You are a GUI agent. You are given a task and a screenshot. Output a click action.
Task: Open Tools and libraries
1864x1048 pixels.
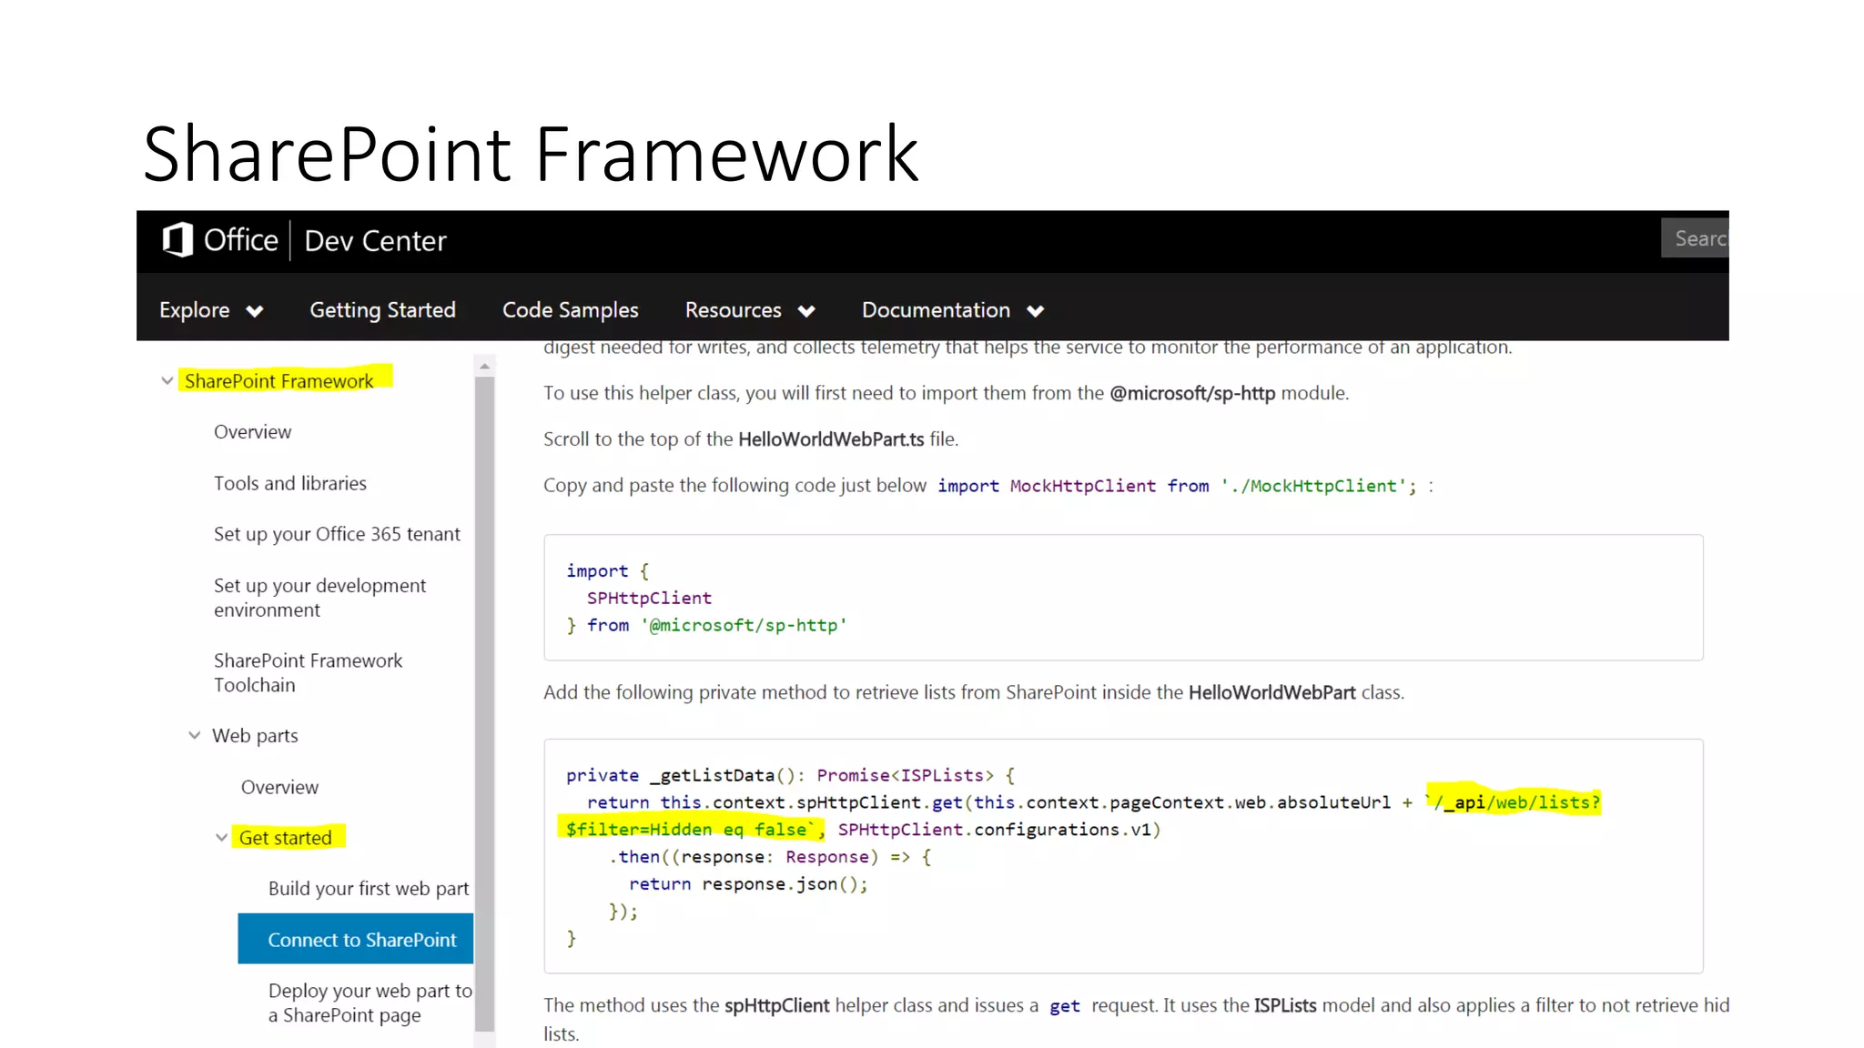tap(290, 483)
